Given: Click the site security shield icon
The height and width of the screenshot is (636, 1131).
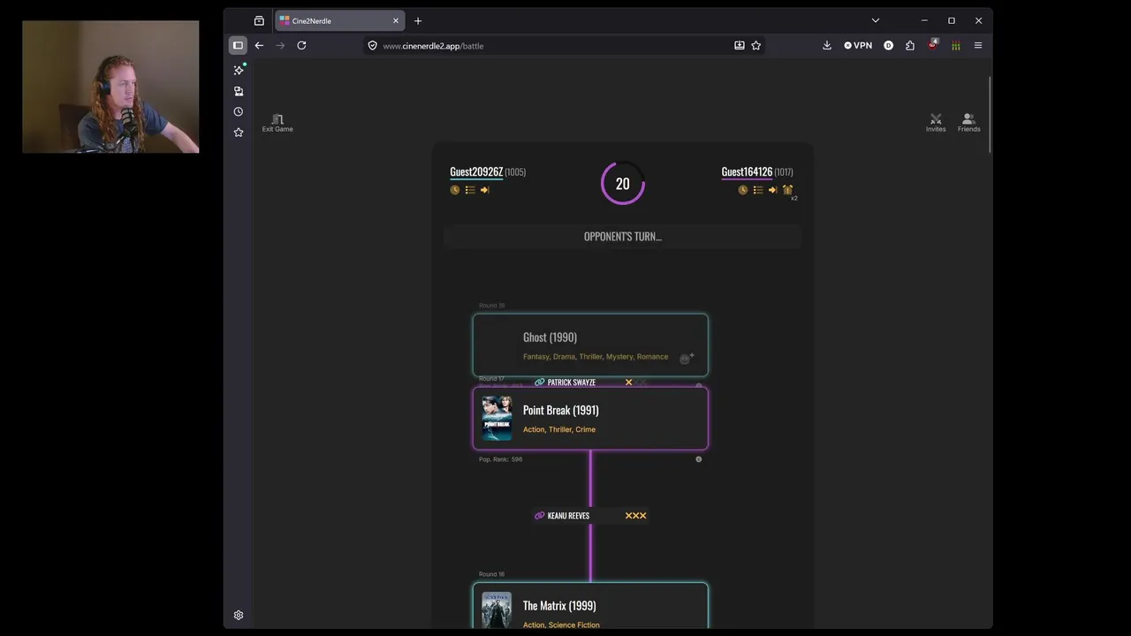Looking at the screenshot, I should click(x=373, y=45).
